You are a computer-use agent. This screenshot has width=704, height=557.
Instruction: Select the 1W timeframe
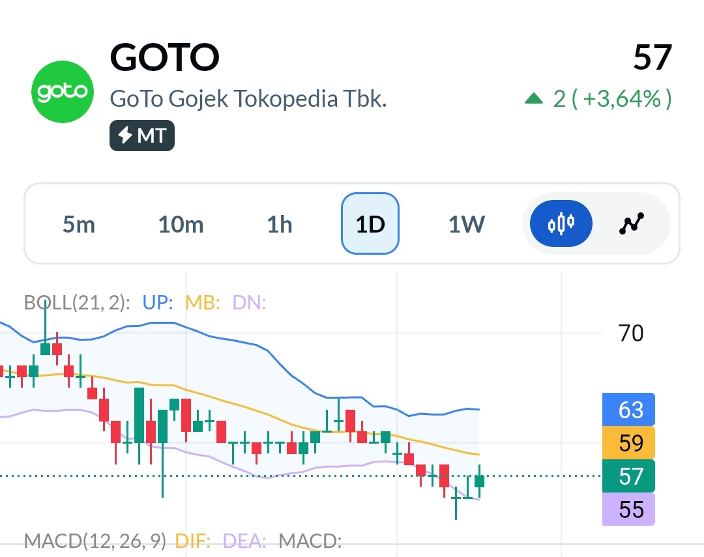467,224
